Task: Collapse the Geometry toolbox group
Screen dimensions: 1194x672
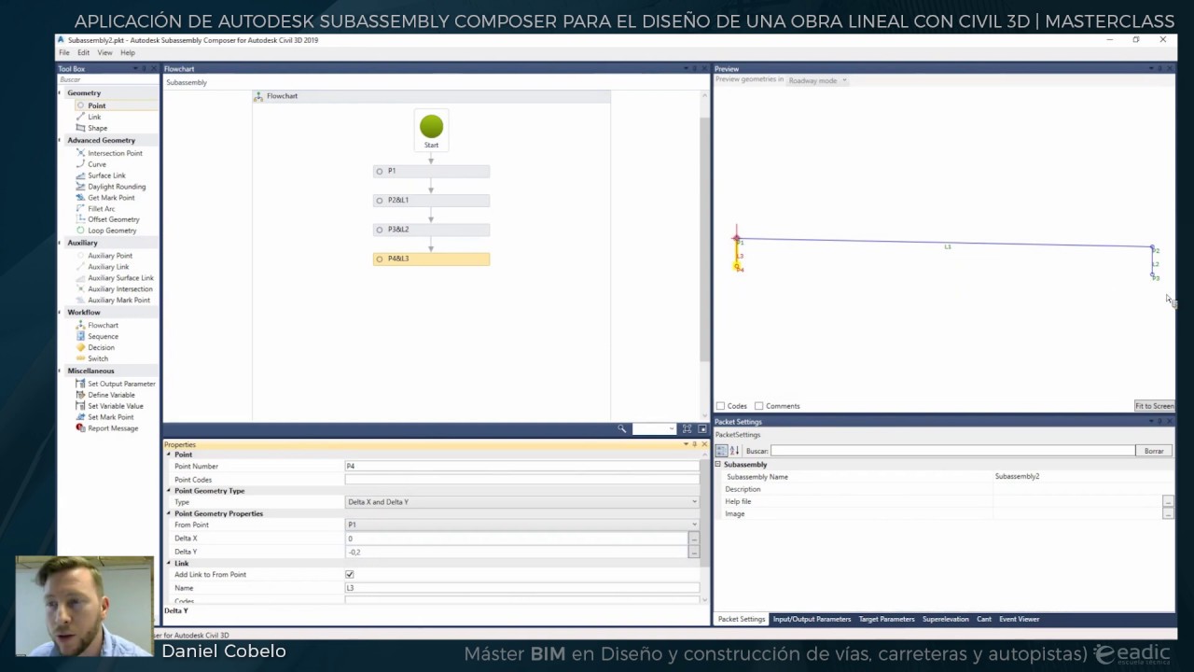Action: [62, 93]
